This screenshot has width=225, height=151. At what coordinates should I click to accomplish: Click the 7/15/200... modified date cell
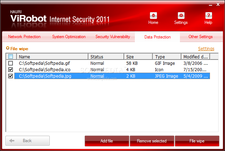195,69
